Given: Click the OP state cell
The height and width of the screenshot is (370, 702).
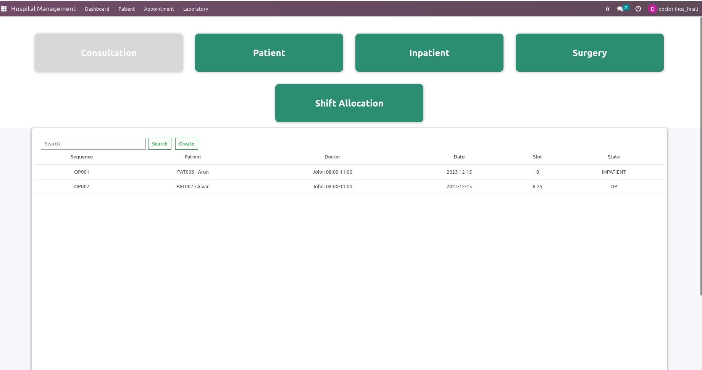Looking at the screenshot, I should tap(614, 186).
